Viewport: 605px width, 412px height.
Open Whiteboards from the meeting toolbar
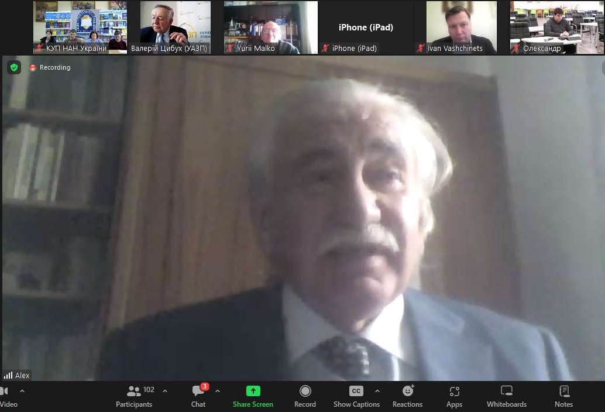pyautogui.click(x=506, y=396)
